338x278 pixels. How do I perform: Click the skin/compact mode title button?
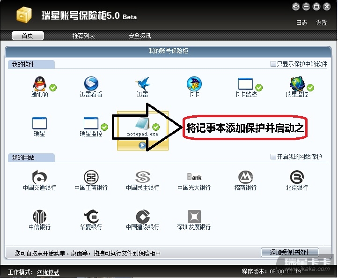(x=296, y=7)
